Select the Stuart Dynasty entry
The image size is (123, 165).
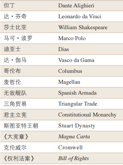tap(77, 126)
